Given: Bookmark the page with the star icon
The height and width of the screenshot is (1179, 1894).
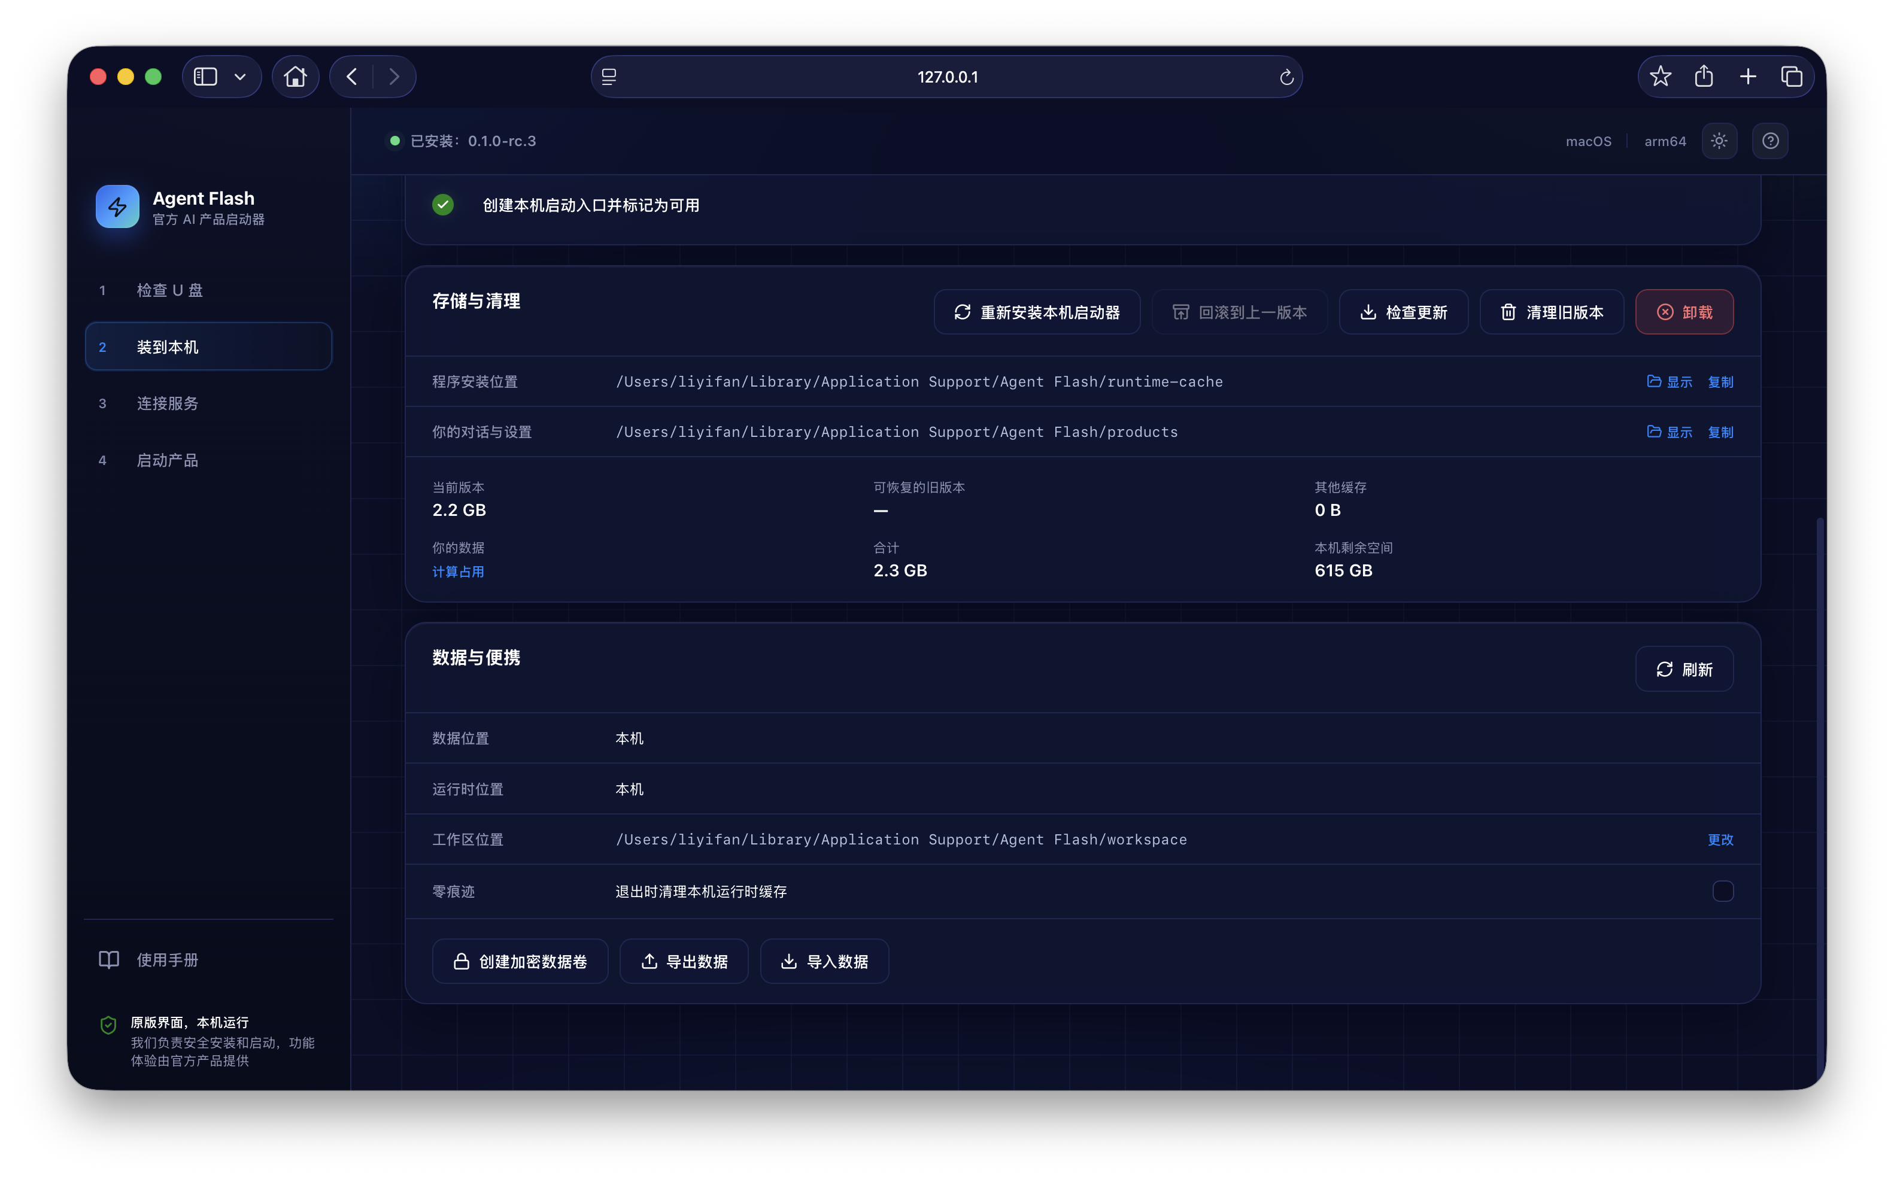Looking at the screenshot, I should point(1660,77).
